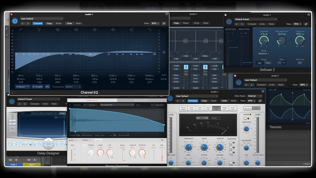316x178 pixels.
Task: Open the Side Chain Internal dropdown in Compressor
Action: tap(255, 96)
